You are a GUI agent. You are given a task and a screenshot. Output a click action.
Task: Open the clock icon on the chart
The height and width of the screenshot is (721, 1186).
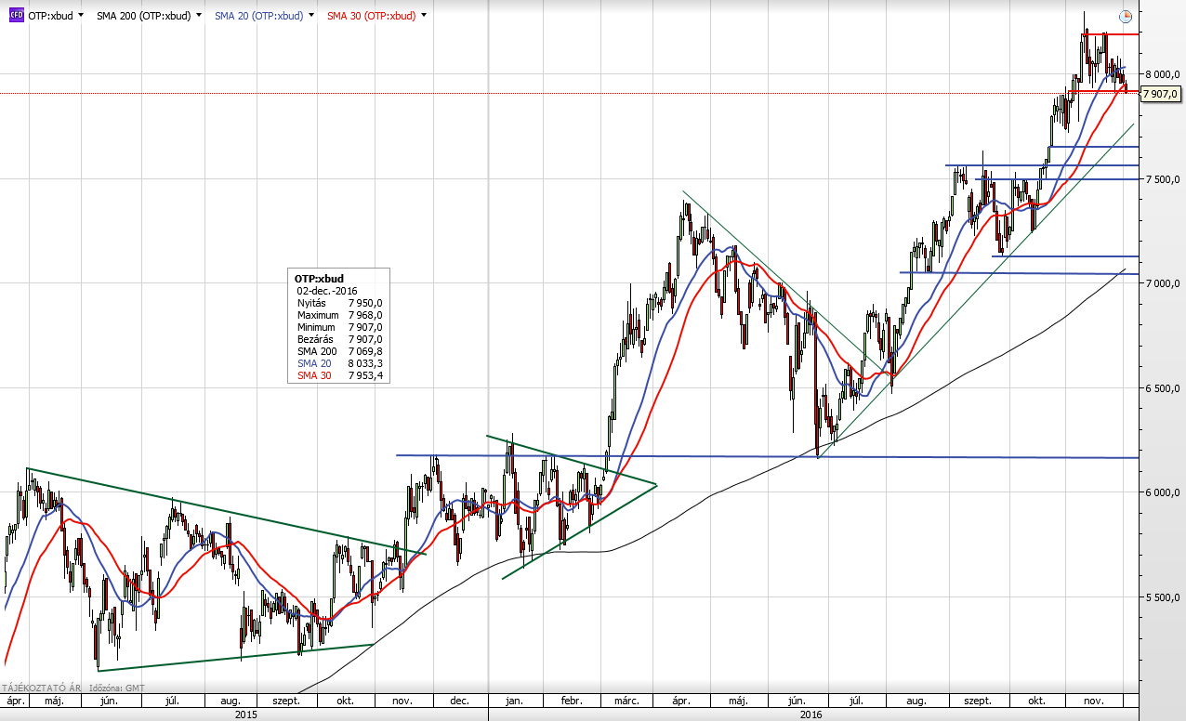1125,16
